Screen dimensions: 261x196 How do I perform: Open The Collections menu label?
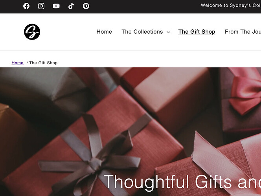pyautogui.click(x=142, y=32)
